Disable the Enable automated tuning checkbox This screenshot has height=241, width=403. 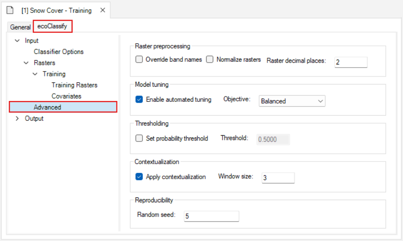click(x=139, y=100)
